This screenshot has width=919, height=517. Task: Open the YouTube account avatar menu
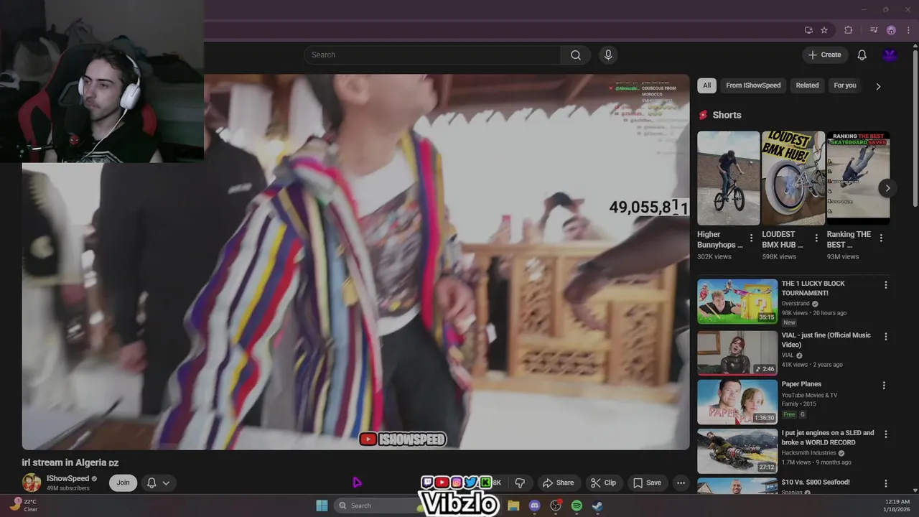890,55
